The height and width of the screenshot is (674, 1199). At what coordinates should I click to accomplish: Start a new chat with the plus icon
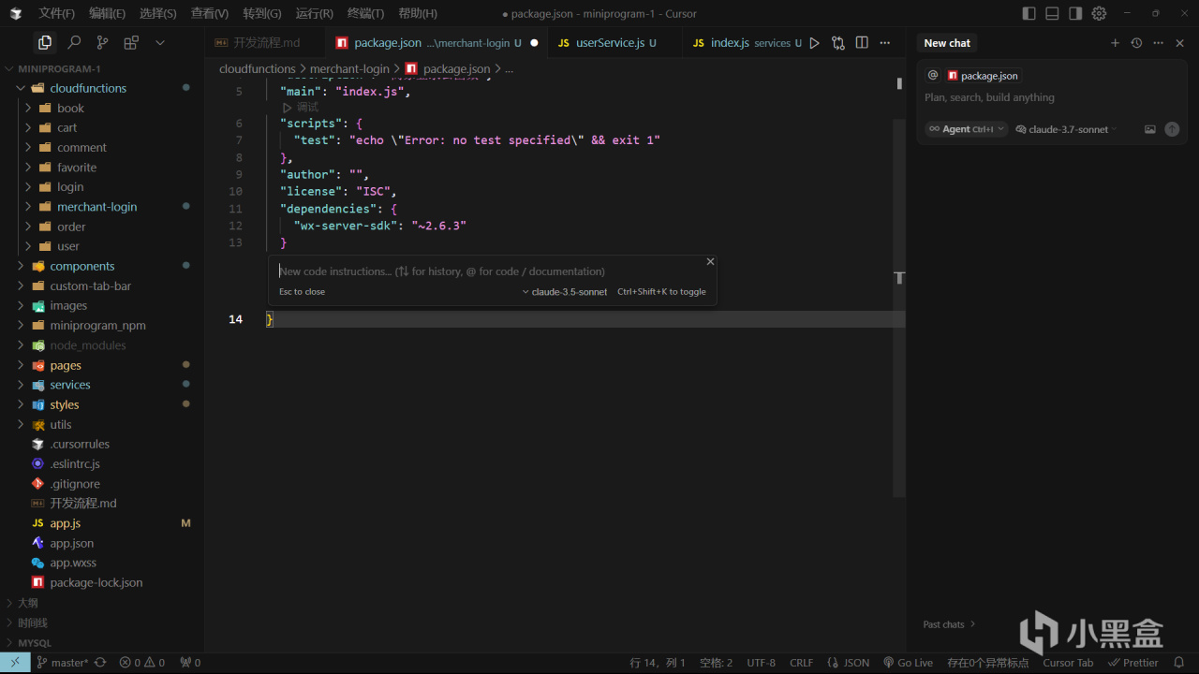(x=1115, y=43)
